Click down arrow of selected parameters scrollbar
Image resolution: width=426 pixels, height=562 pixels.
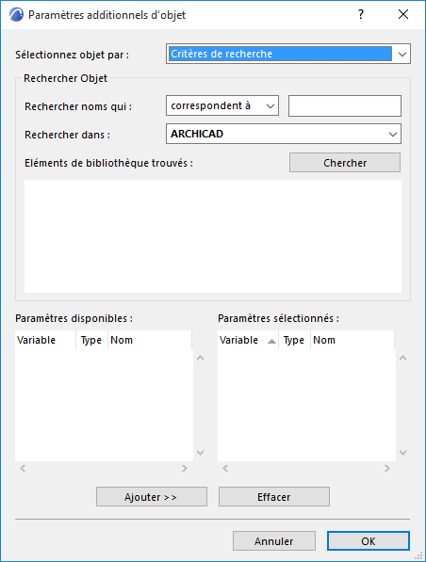[403, 452]
